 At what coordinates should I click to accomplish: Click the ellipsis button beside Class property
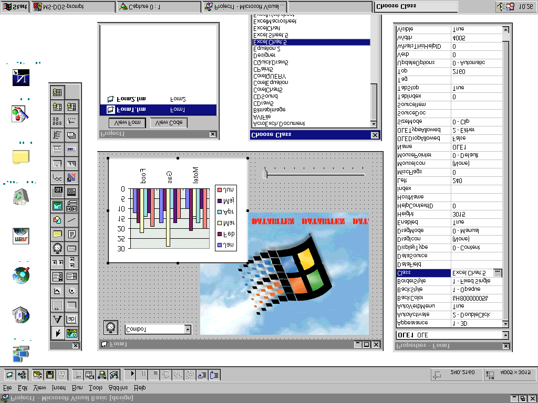pyautogui.click(x=498, y=273)
